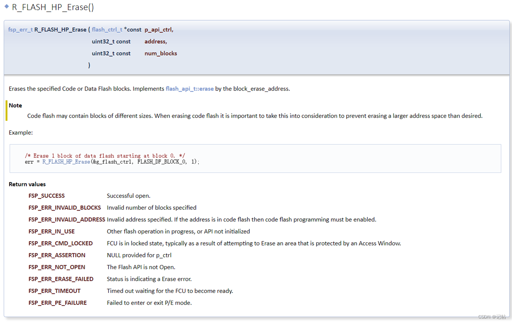Select the FSP_ERR_TIMEOUT return value

pyautogui.click(x=54, y=291)
